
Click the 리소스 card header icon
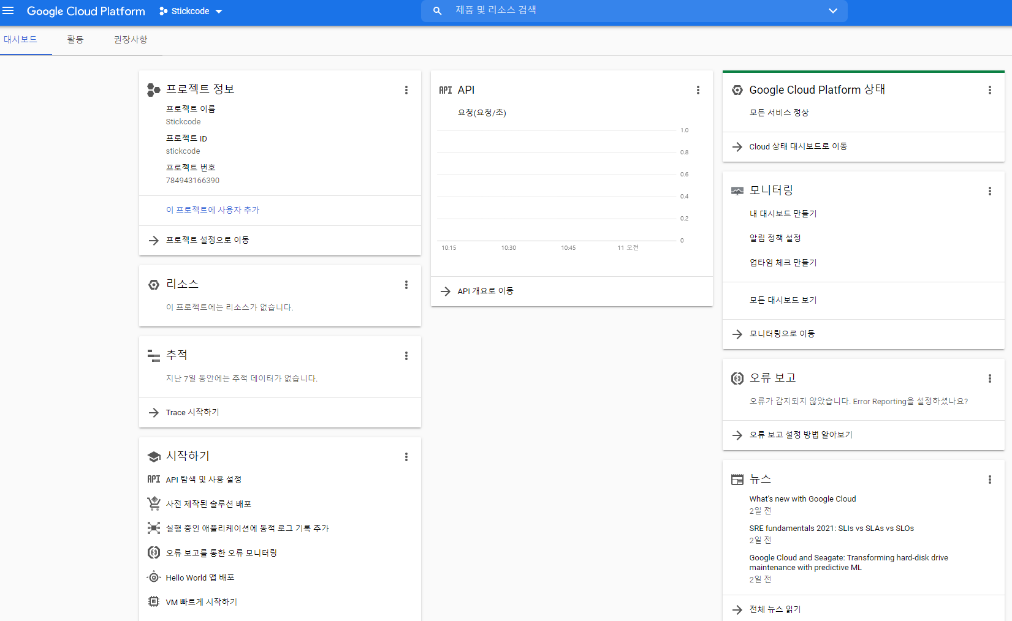[x=154, y=285]
